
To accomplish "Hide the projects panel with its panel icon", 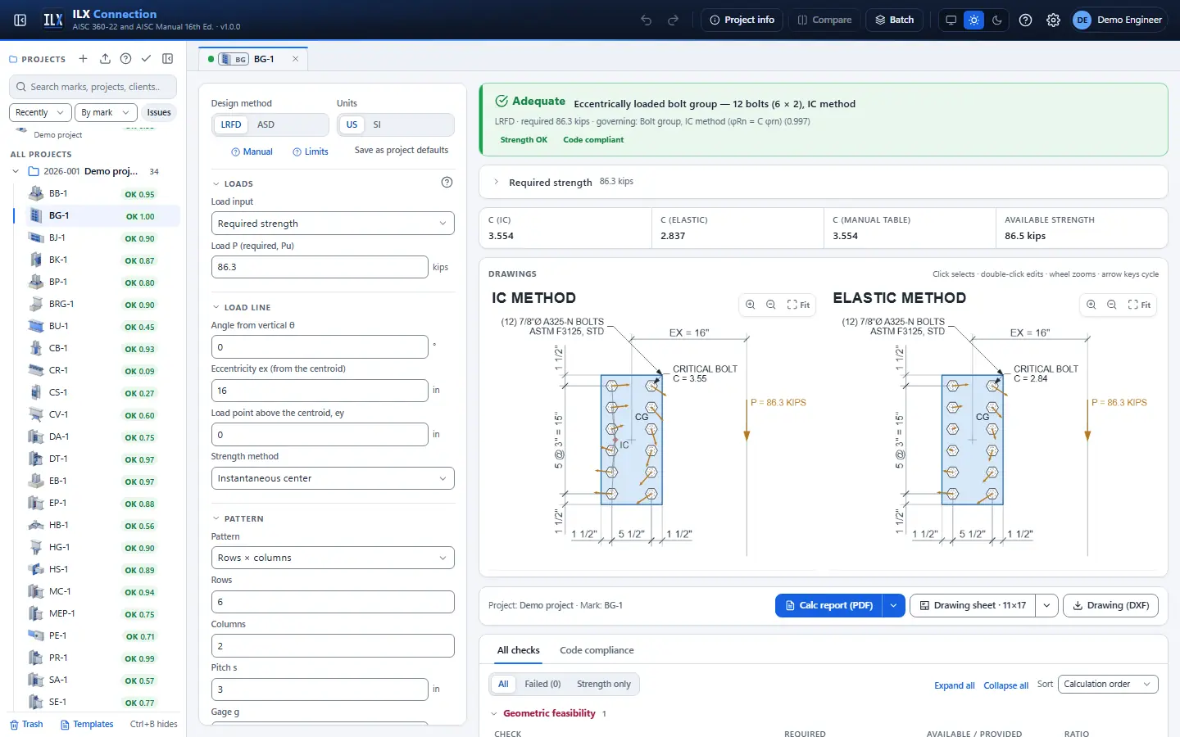I will 168,59.
